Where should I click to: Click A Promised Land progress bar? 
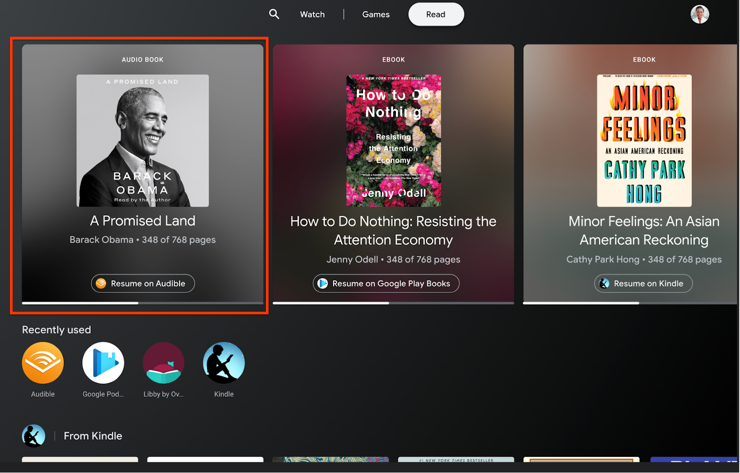tap(142, 303)
